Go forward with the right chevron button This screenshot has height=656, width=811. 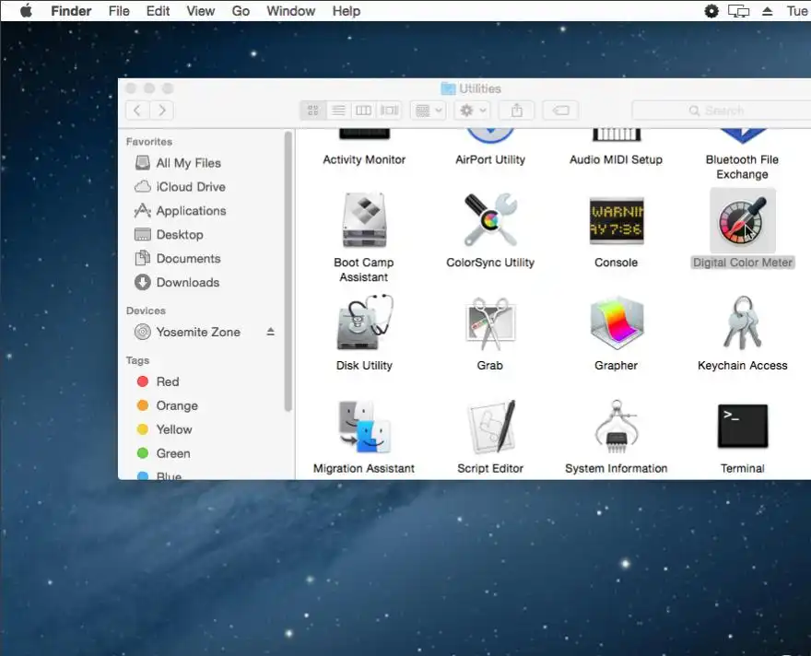[162, 111]
